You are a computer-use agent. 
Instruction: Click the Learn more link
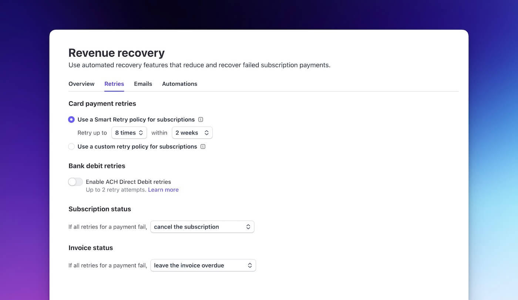(163, 190)
